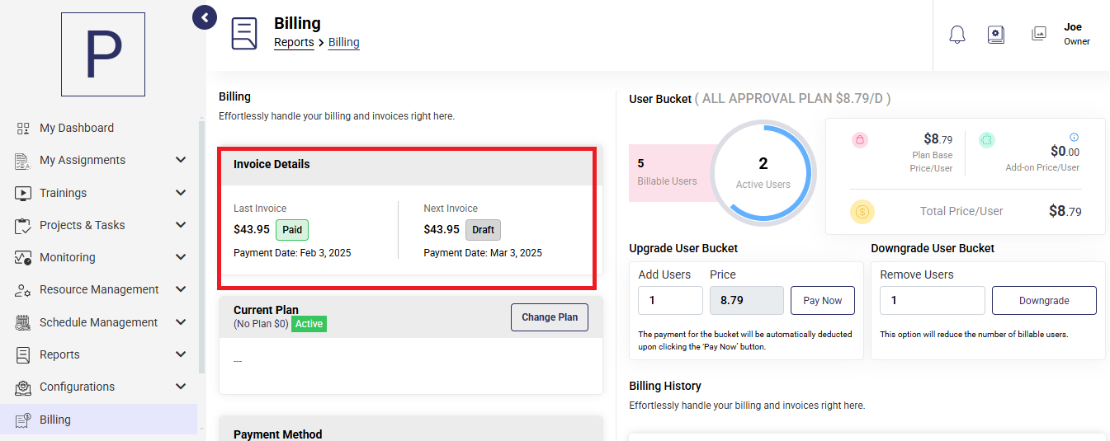This screenshot has width=1110, height=441.
Task: Open the image gallery icon beside Joe
Action: [x=1039, y=34]
